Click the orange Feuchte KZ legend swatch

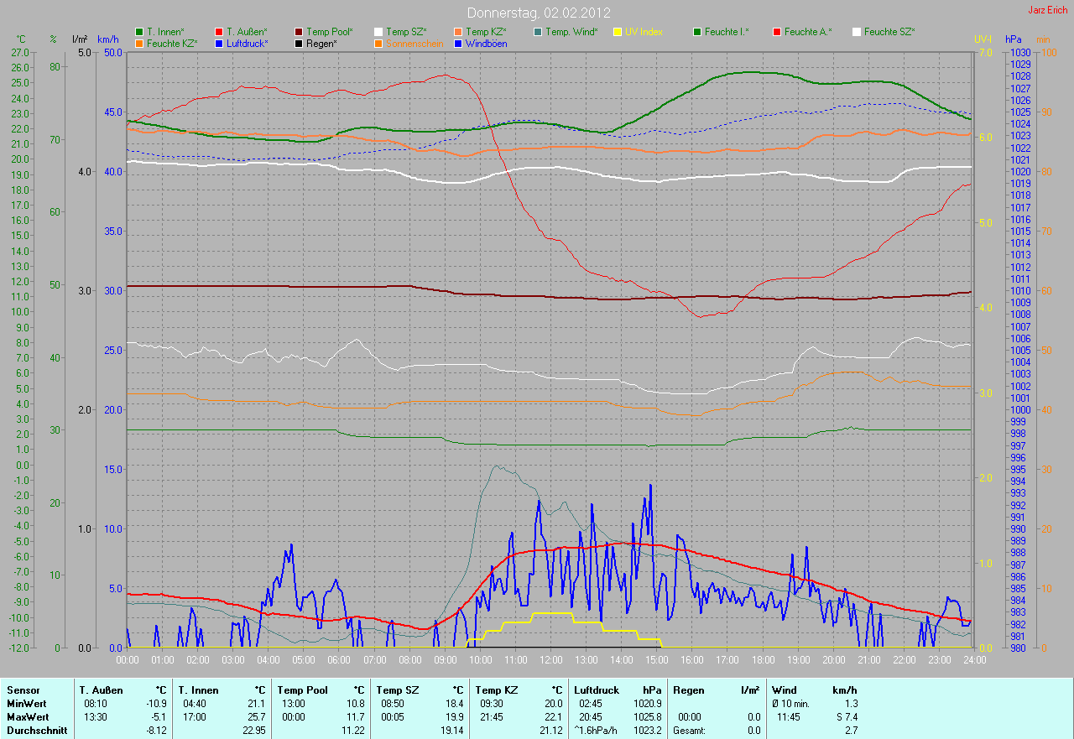tap(139, 43)
